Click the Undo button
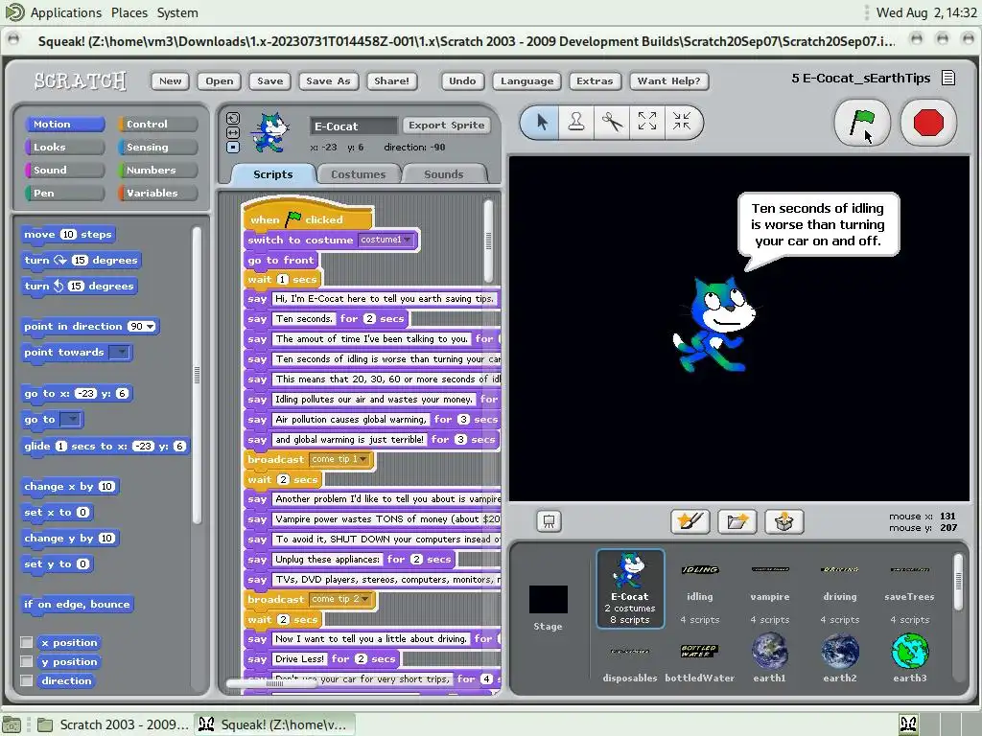Image resolution: width=982 pixels, height=736 pixels. click(462, 80)
